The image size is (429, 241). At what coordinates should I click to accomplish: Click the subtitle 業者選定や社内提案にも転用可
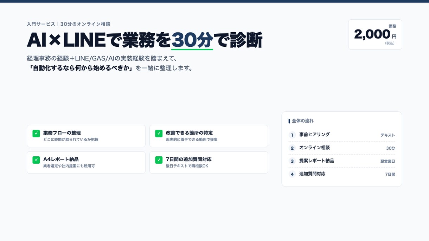[69, 166]
